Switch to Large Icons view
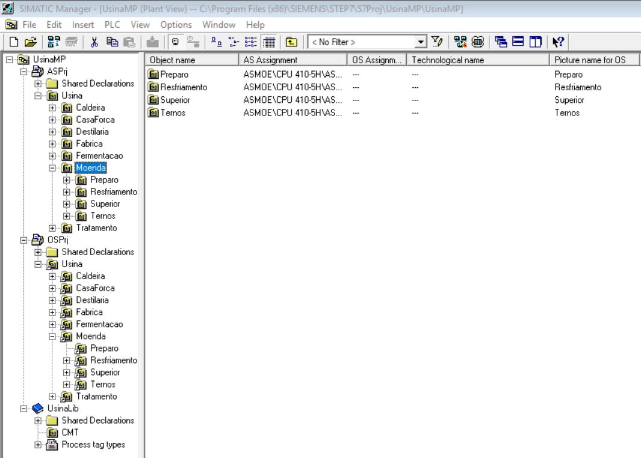 pyautogui.click(x=216, y=42)
